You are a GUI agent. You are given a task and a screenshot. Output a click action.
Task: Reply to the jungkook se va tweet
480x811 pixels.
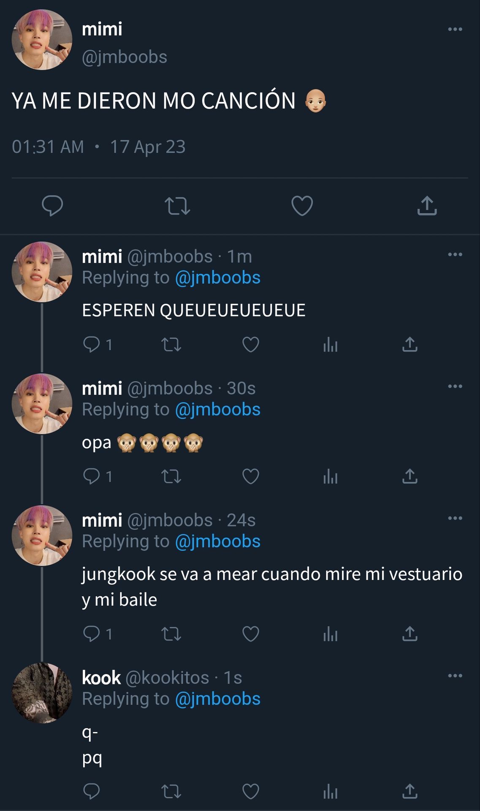coord(92,634)
